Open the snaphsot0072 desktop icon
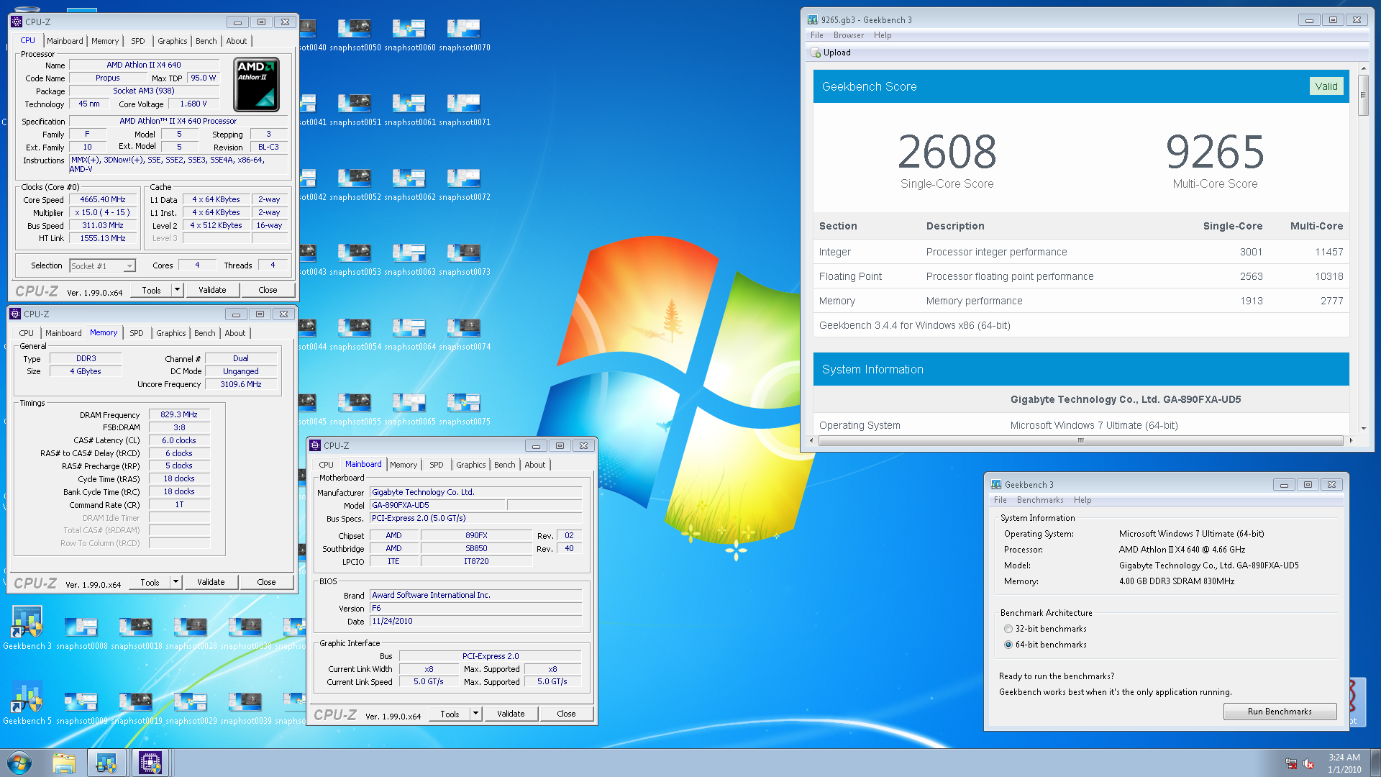This screenshot has height=777, width=1381. tap(465, 186)
